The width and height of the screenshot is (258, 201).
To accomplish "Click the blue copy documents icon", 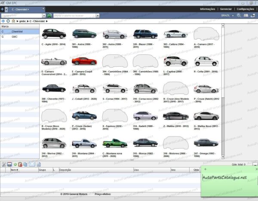I will [x=25, y=164].
